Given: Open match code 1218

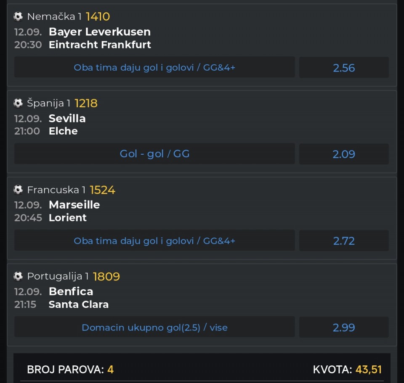Looking at the screenshot, I should pos(86,103).
